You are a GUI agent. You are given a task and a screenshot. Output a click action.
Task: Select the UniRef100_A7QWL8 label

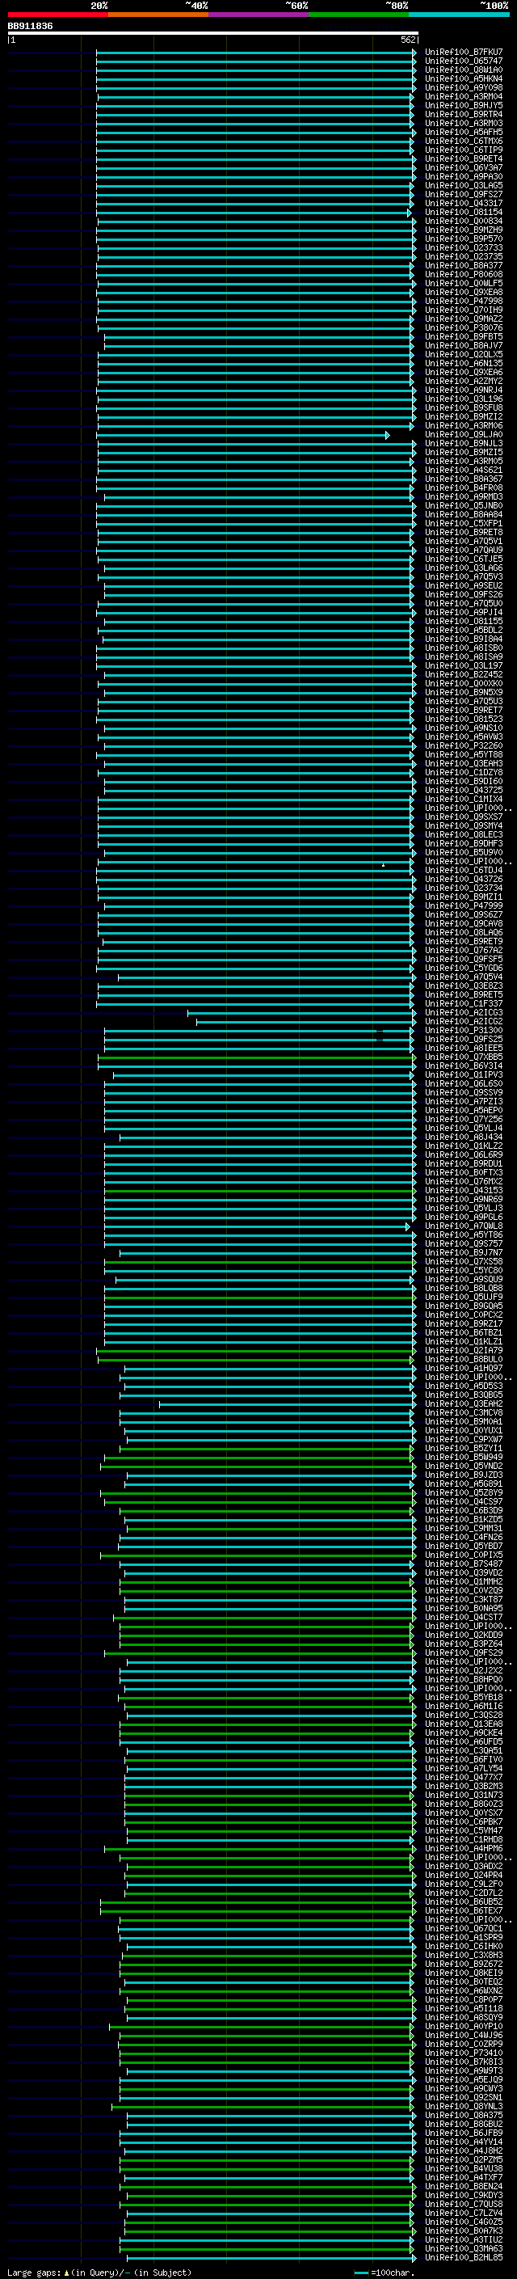(x=463, y=1226)
